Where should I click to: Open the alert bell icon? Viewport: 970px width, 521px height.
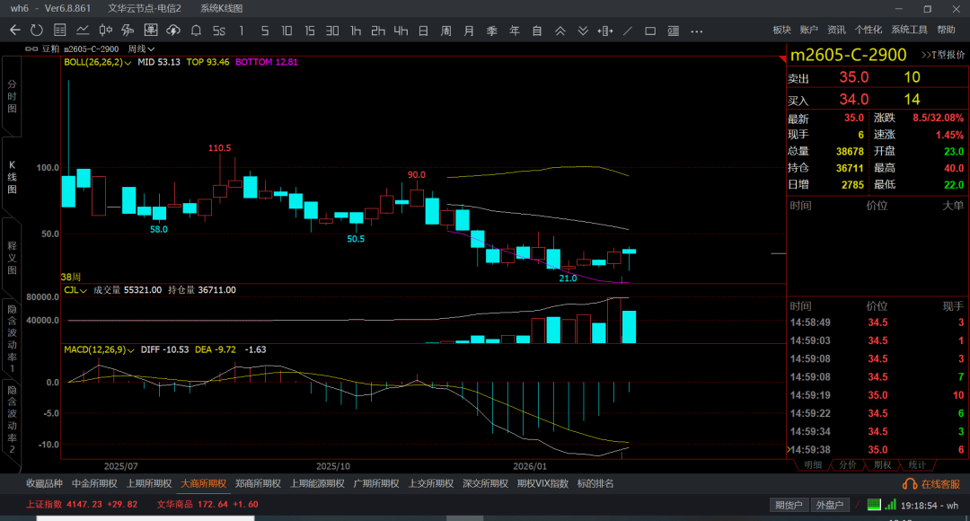click(196, 31)
